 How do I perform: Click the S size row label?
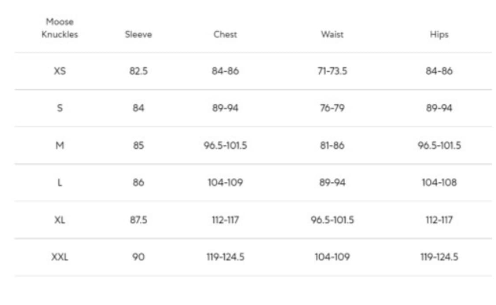[x=60, y=108]
